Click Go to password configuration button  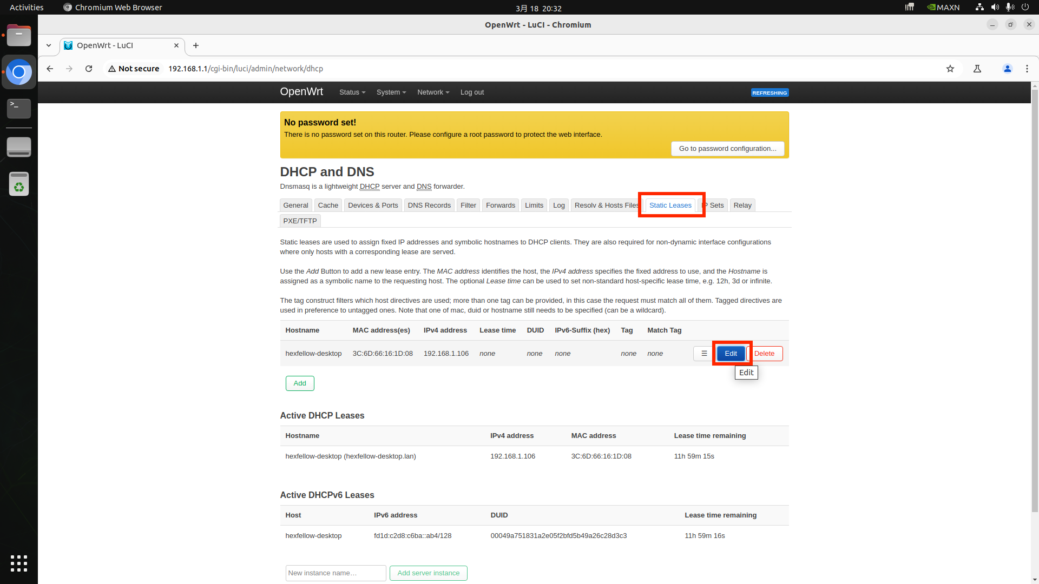[727, 149]
